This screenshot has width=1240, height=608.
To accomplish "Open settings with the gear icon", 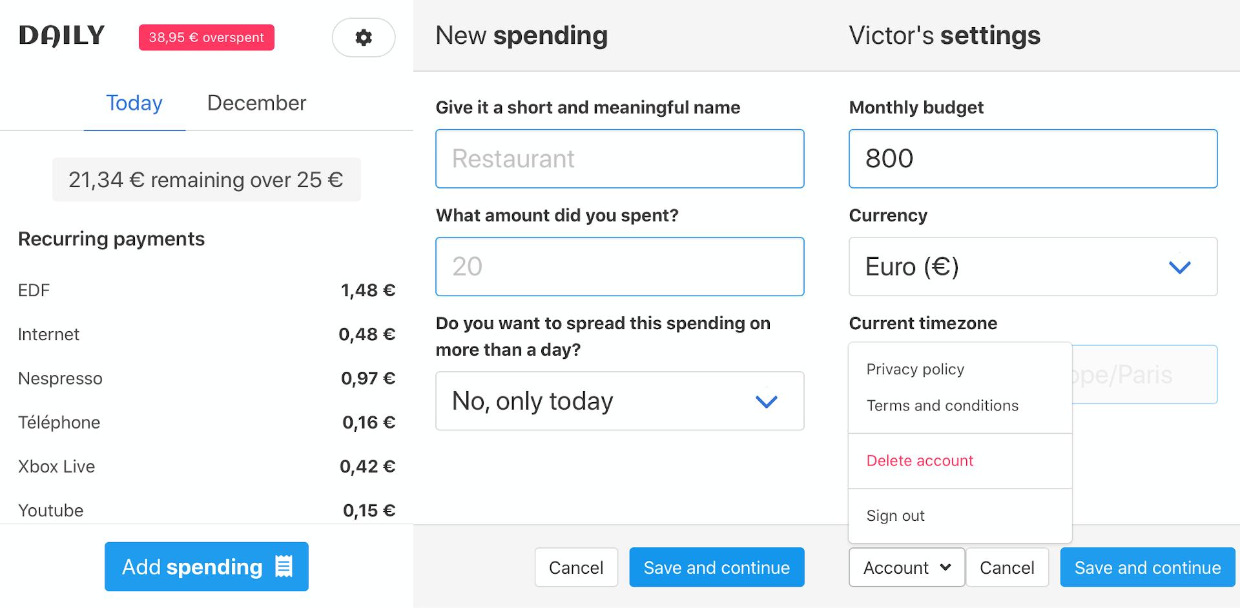I will pyautogui.click(x=364, y=37).
